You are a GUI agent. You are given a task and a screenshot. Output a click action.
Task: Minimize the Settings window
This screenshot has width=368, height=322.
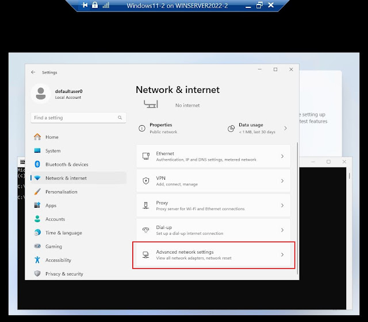point(259,69)
